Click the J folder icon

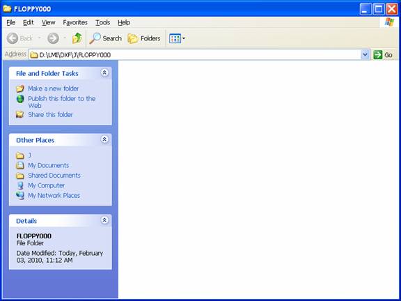click(x=20, y=155)
